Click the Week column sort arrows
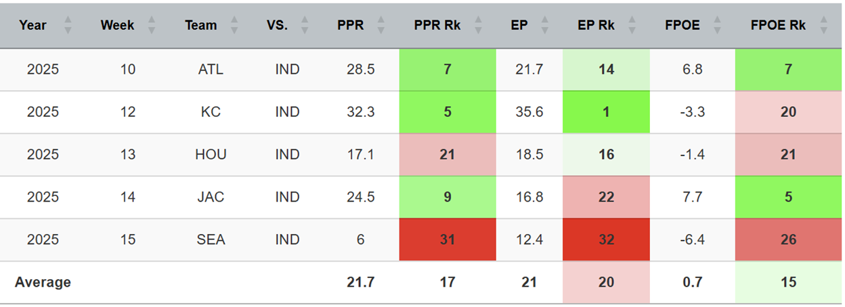The height and width of the screenshot is (307, 845). 152,26
